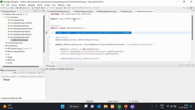Collapse the src/main/java folder
This screenshot has width=195, height=110.
point(4,17)
